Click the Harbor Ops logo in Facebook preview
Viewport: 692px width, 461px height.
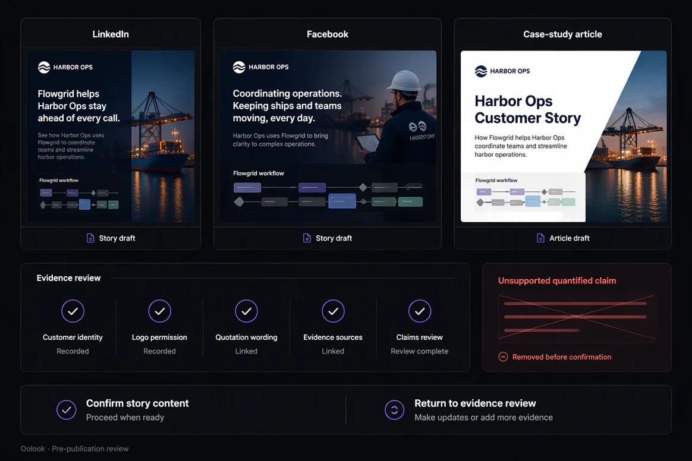point(260,67)
